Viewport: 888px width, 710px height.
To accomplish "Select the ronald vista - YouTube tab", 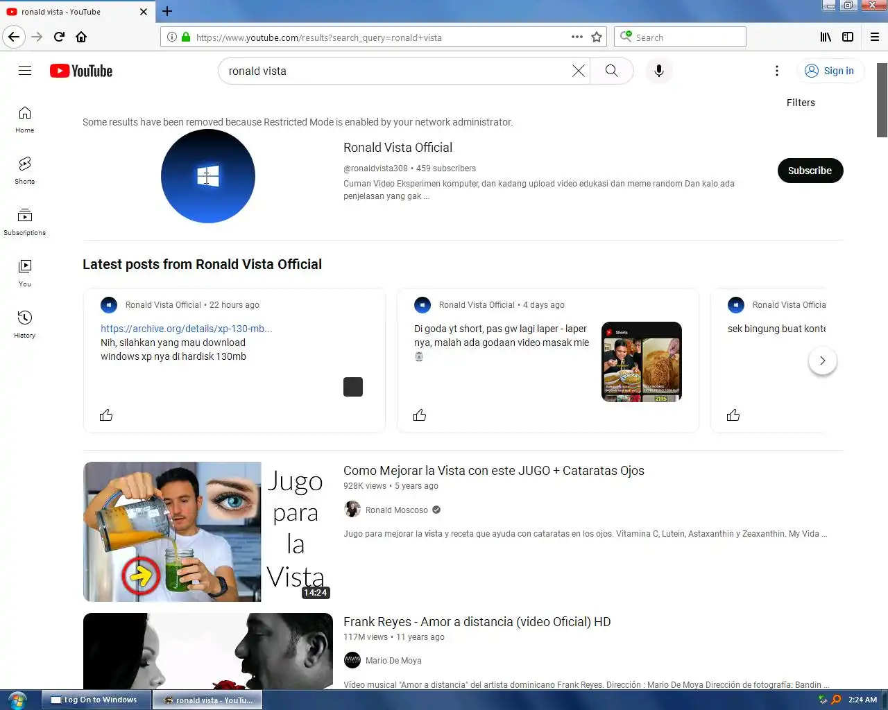I will 76,12.
